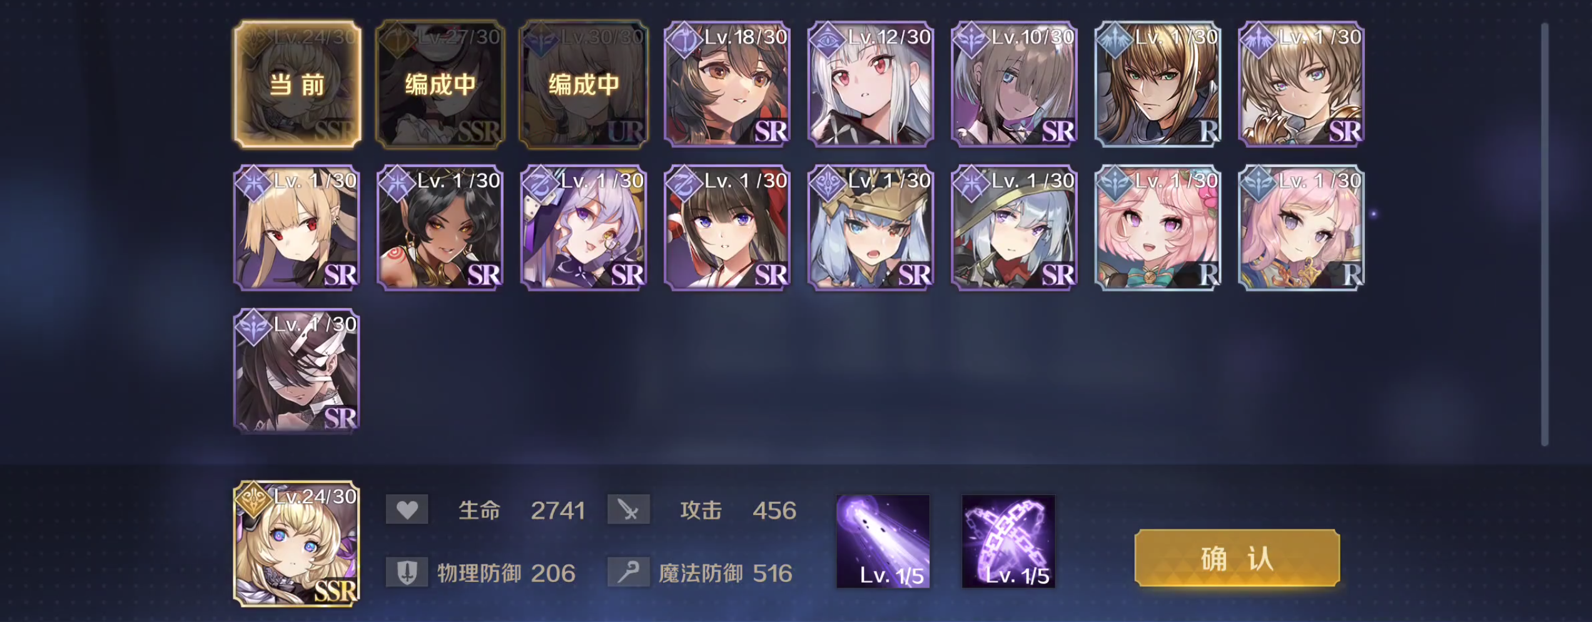Open the selected SSR character portrait at bottom
Viewport: 1592px width, 622px height.
(x=297, y=544)
